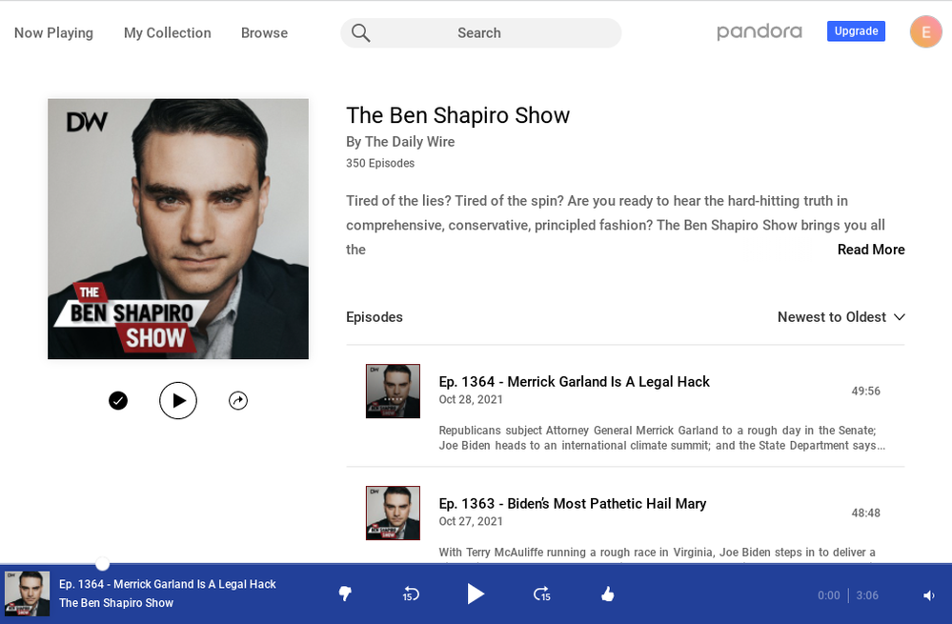The width and height of the screenshot is (952, 624).
Task: Switch to the Browse tab
Action: click(264, 33)
